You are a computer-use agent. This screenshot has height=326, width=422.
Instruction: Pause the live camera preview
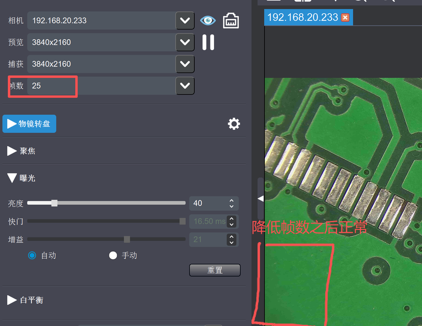[x=208, y=42]
